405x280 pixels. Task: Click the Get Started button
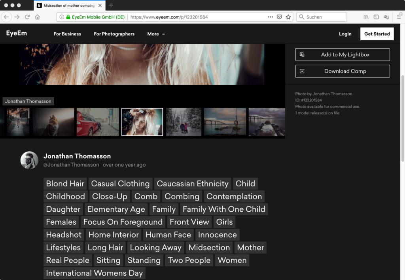coord(377,34)
